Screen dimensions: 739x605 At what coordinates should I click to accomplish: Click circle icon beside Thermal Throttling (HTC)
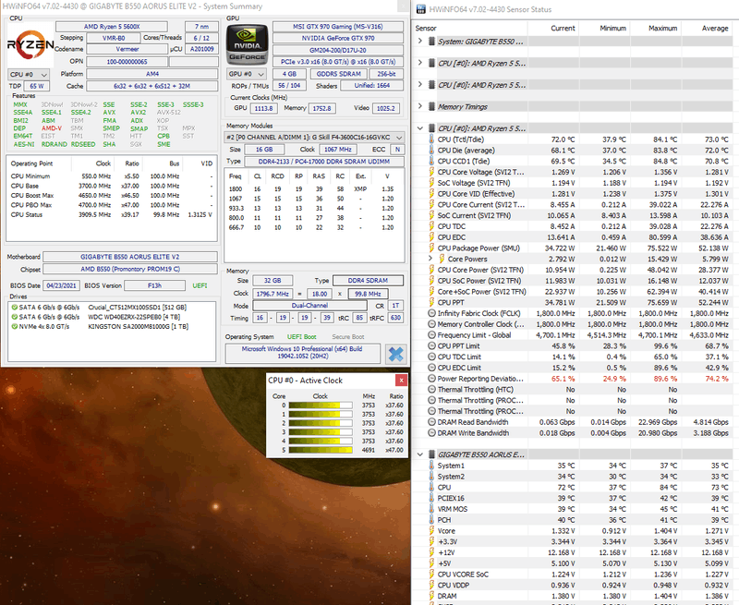pyautogui.click(x=431, y=389)
